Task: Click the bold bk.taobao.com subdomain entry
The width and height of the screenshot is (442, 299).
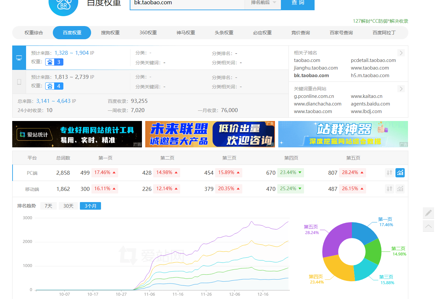Action: point(311,75)
